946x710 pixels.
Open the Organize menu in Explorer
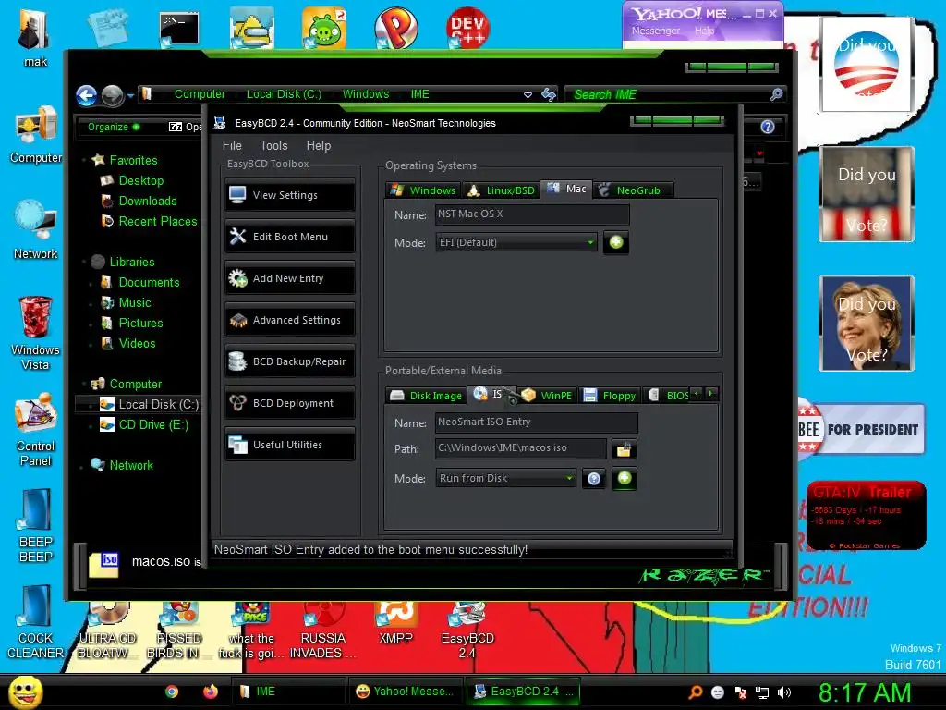pyautogui.click(x=114, y=127)
